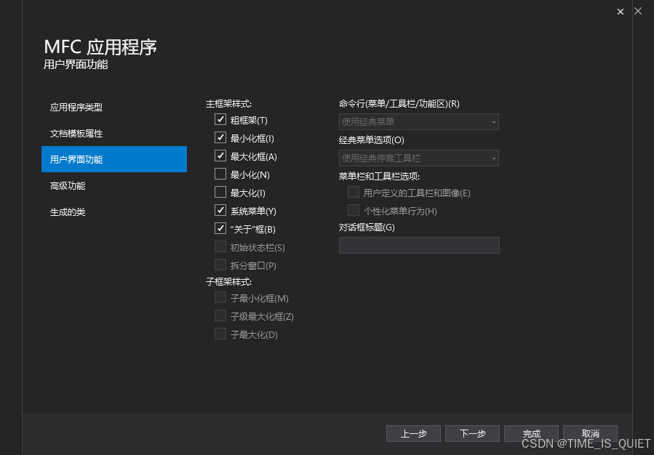Click the 用户定义的工具栏和图像(E) checkbox
This screenshot has height=455, width=654.
pos(354,192)
